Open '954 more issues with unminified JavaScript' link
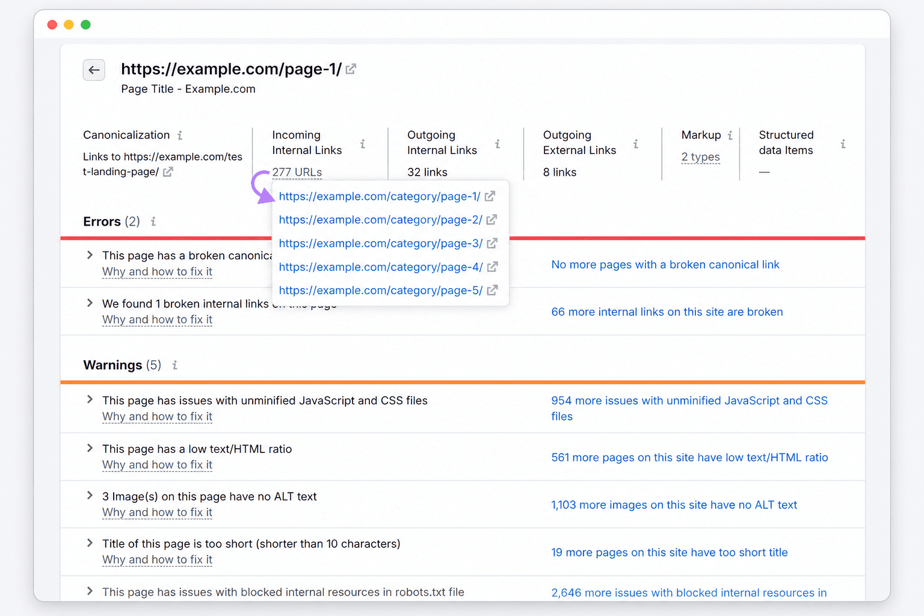Viewport: 924px width, 616px height. pos(689,408)
